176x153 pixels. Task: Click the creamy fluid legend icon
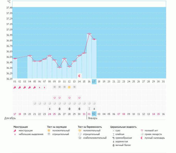tap(113, 138)
